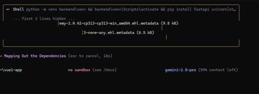Click the key icon beside the Shell label
This screenshot has height=94, width=259.
8,9
